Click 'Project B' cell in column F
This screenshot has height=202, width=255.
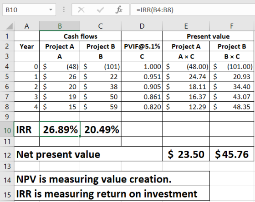(x=232, y=46)
